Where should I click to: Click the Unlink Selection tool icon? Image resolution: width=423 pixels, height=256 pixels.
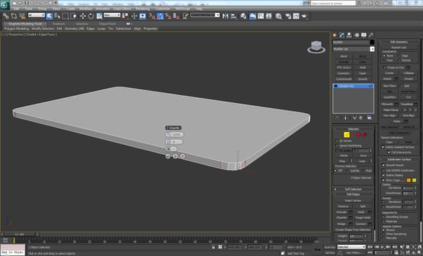[x=13, y=16]
